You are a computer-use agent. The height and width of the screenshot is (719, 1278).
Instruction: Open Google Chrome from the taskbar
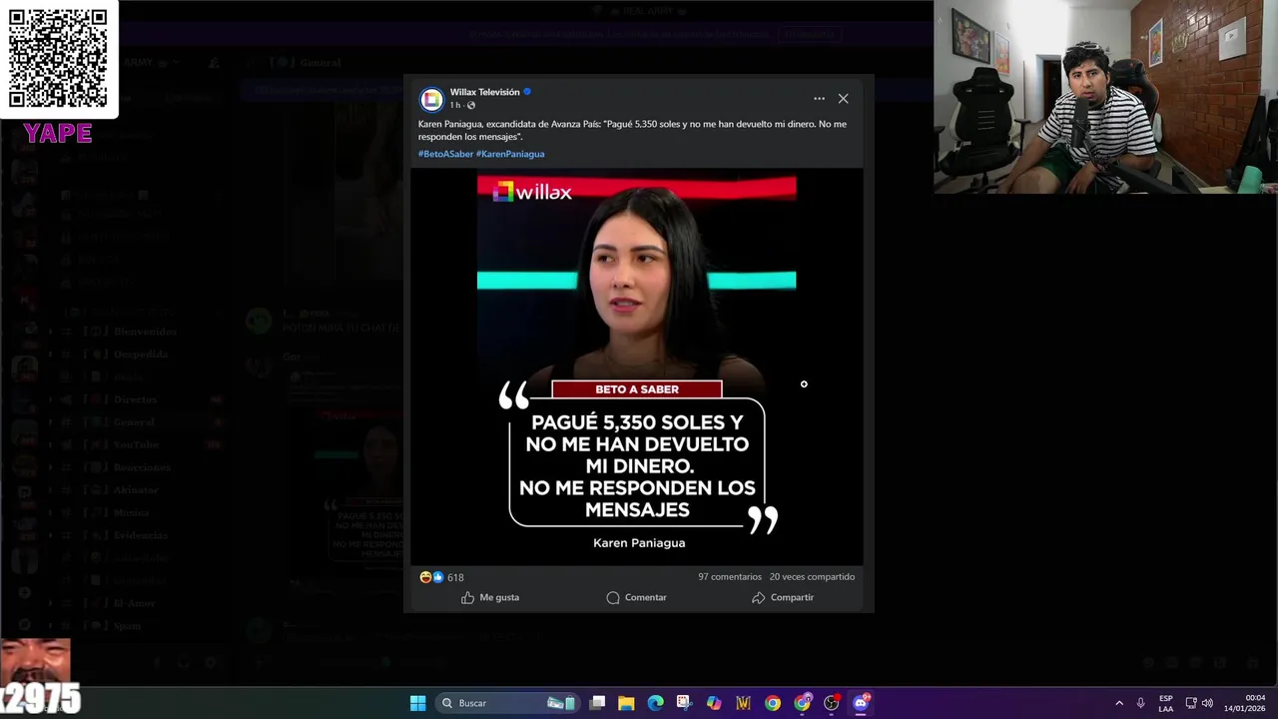click(773, 703)
